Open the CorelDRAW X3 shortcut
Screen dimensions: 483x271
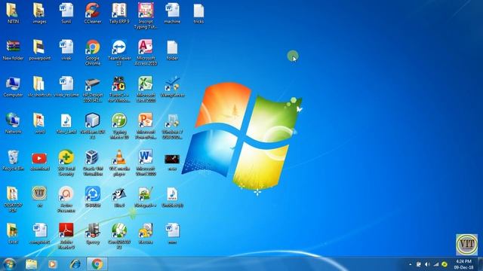(x=119, y=236)
